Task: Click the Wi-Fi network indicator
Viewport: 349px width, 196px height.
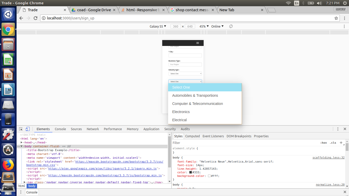Action: click(288, 3)
